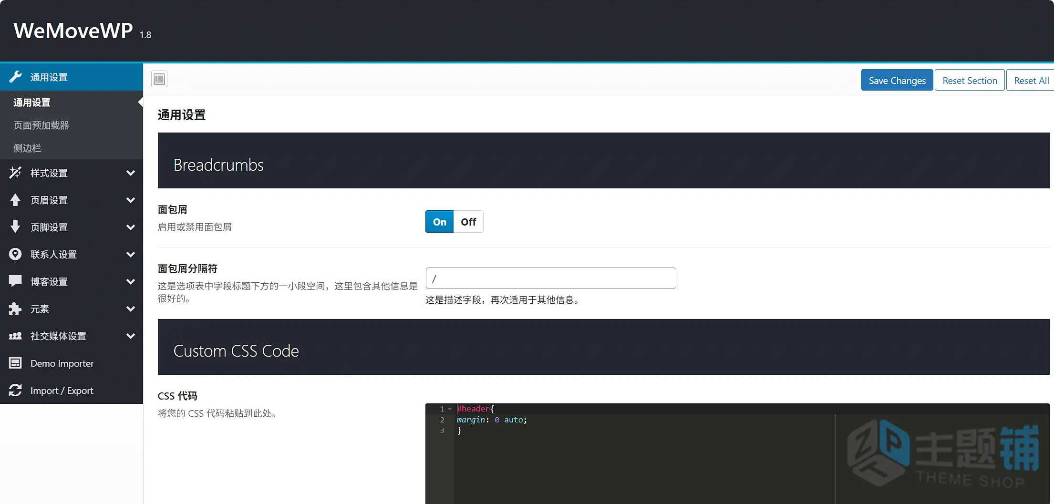
Task: Click the wrench icon beside 通用设置
Action: click(15, 77)
